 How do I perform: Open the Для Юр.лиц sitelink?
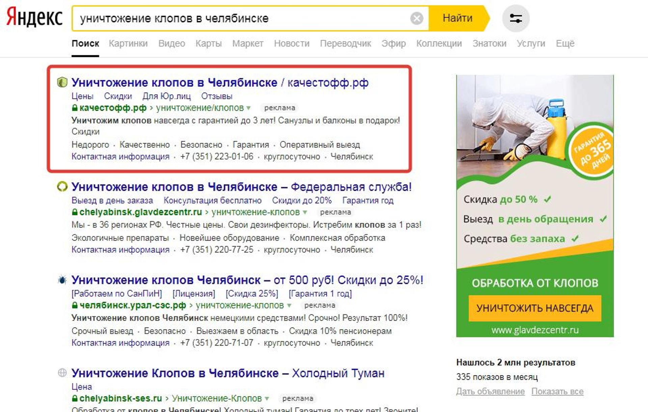click(x=166, y=96)
